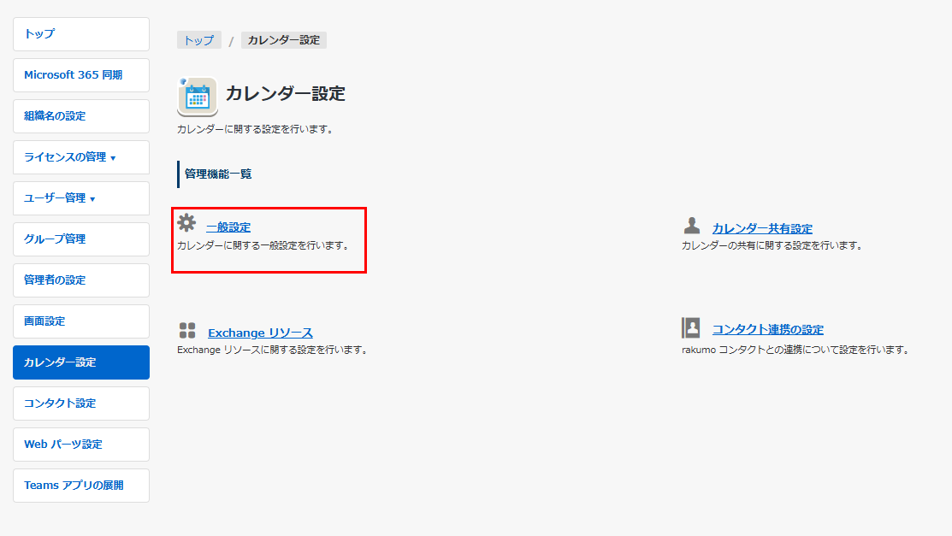The width and height of the screenshot is (952, 536).
Task: Click the gear icon beside 一般設定
Action: click(x=186, y=223)
